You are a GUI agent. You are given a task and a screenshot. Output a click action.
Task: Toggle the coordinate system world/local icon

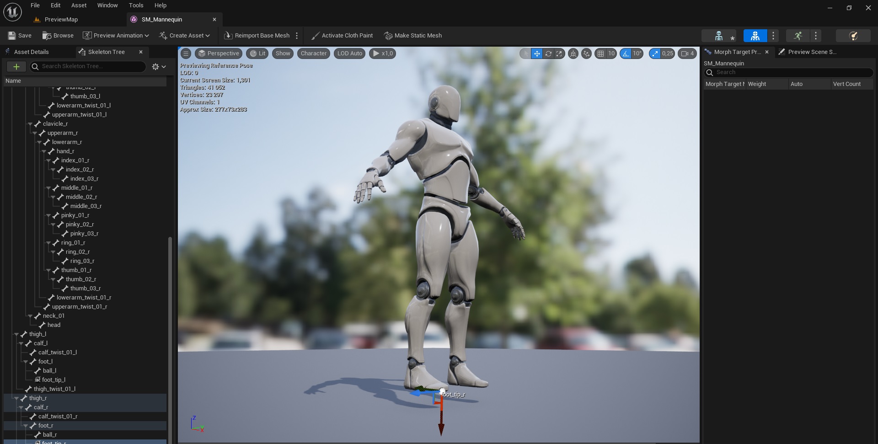[x=573, y=53]
